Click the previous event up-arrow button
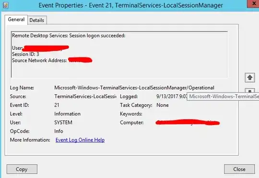 (250, 78)
